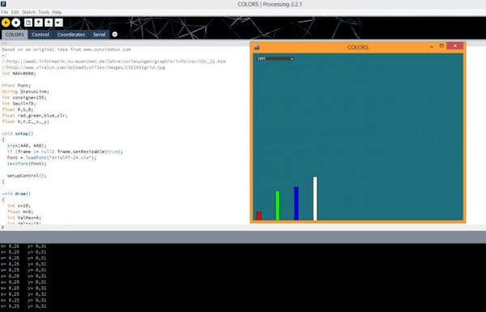
Task: Minimize the COLORS sketch window
Action: tap(432, 46)
